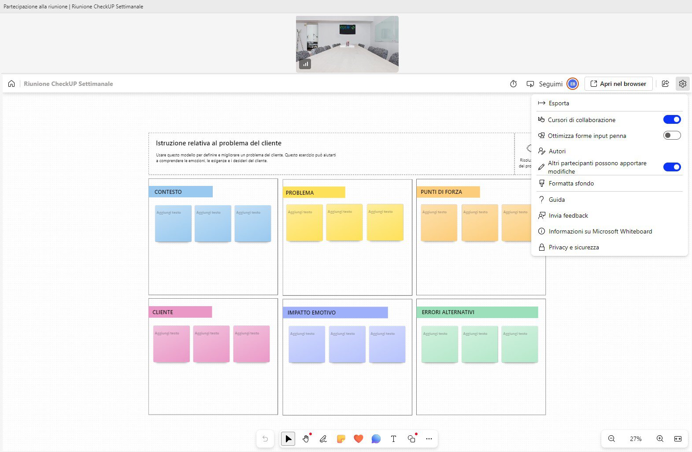Open the timer tool in the header
Screen dimensions: 692x452
513,84
